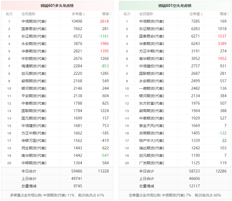Sort long table by 增减 arrows
This screenshot has width=232, height=201.
point(111,14)
